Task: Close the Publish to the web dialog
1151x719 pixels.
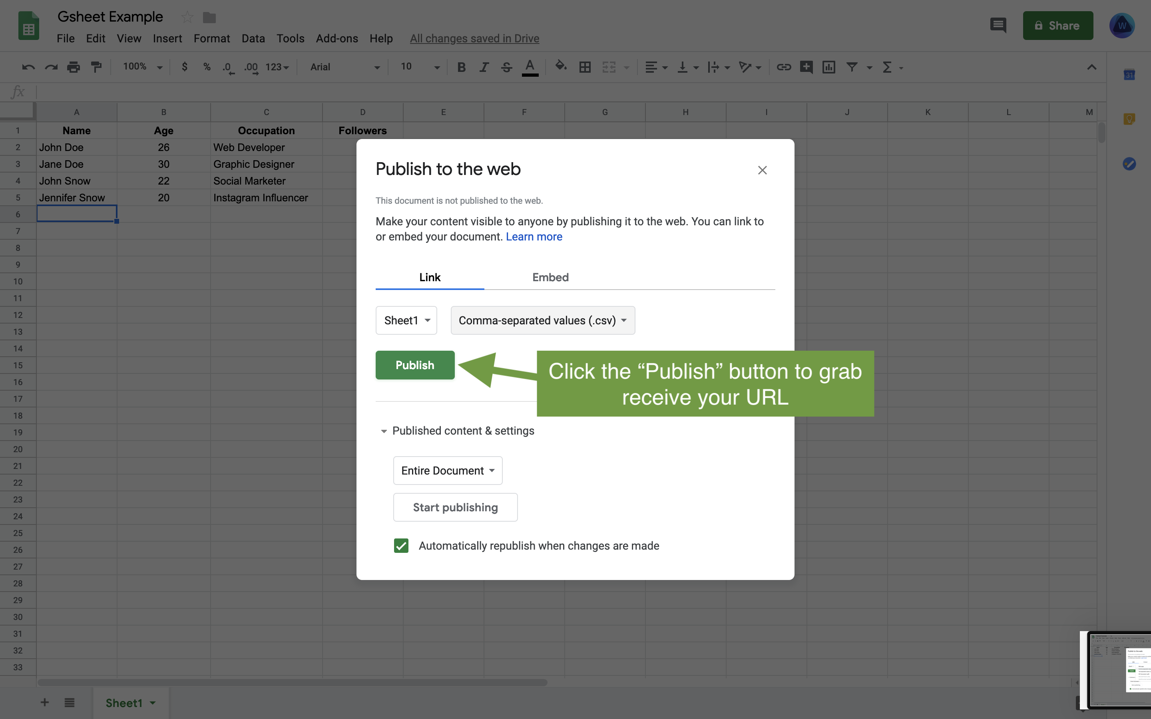Action: pyautogui.click(x=762, y=170)
